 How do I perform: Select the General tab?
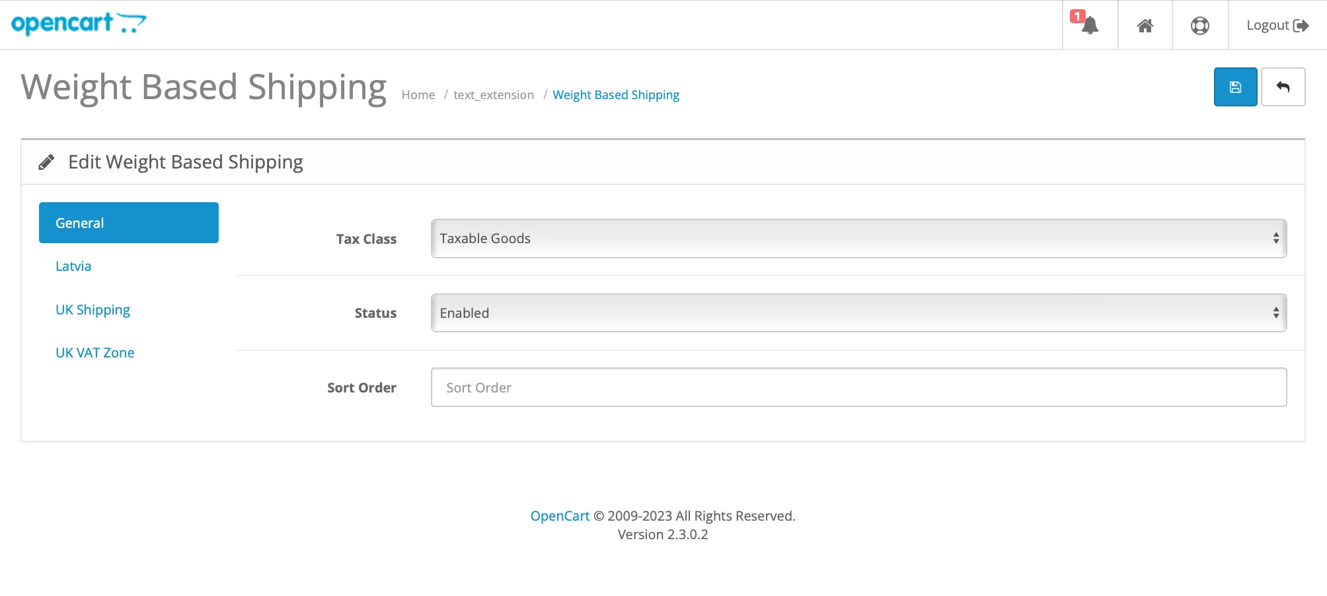coord(128,223)
